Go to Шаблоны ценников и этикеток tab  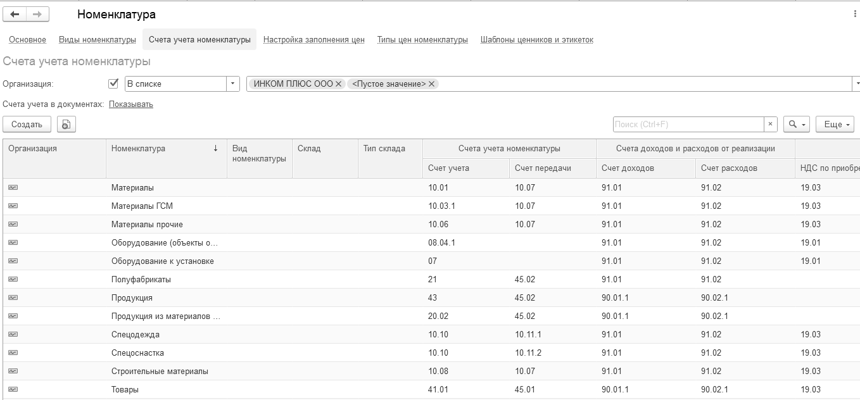[x=536, y=40]
